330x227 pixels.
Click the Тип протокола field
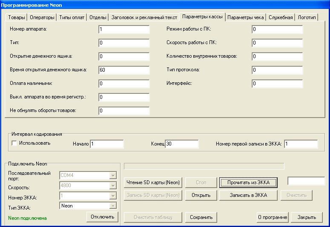(277, 70)
